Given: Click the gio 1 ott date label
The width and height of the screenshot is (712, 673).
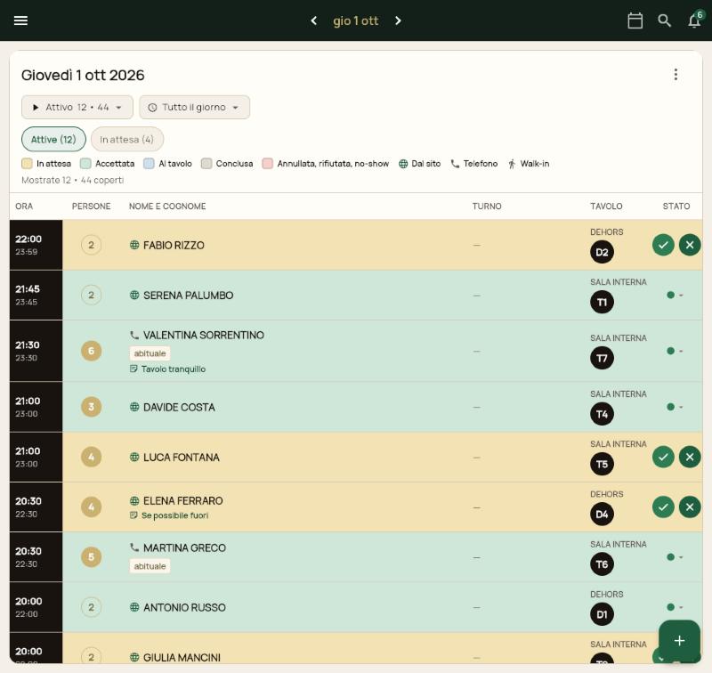Looking at the screenshot, I should click(x=355, y=20).
